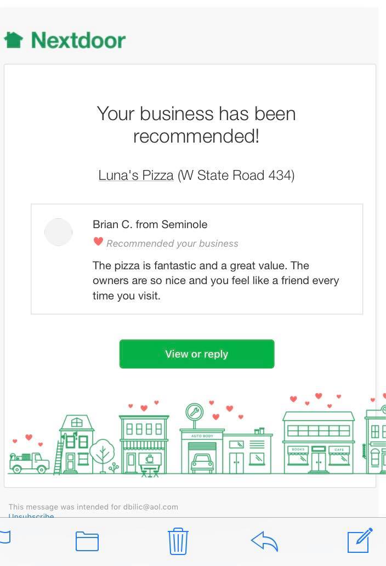Compose new message with pencil icon
The image size is (386, 566).
pyautogui.click(x=360, y=540)
